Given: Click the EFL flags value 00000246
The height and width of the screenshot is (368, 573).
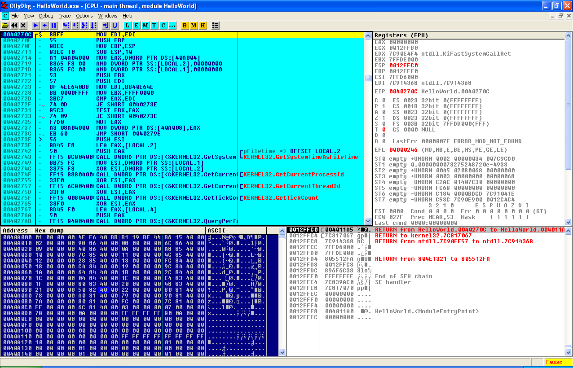Looking at the screenshot, I should pyautogui.click(x=403, y=150).
